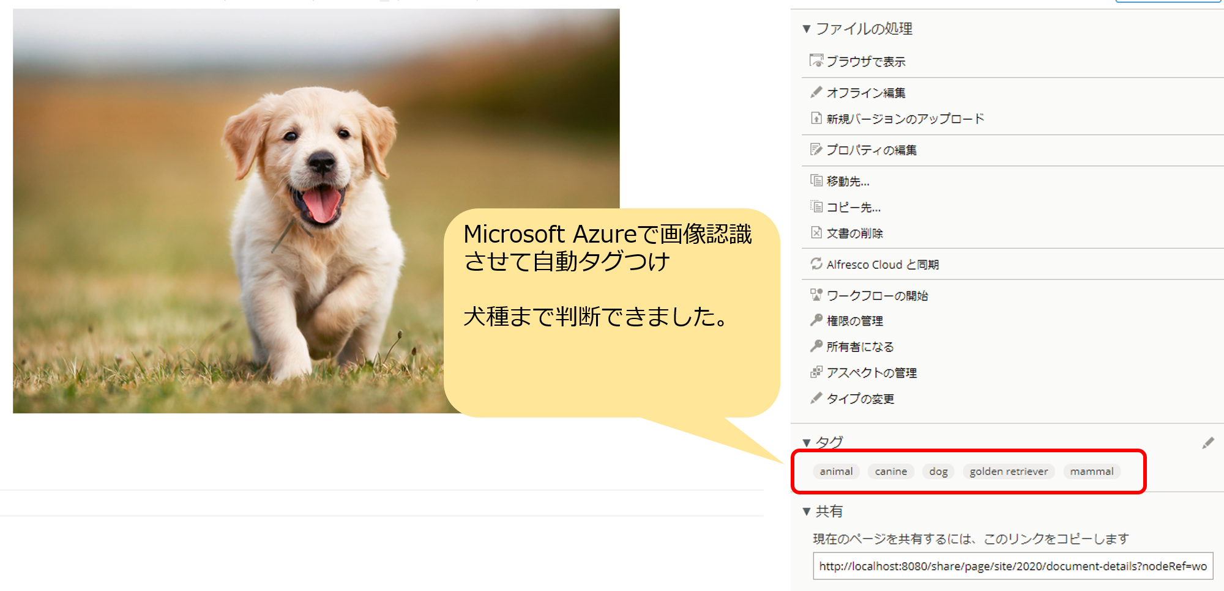This screenshot has width=1224, height=591.
Task: Click the animal tag
Action: point(836,471)
